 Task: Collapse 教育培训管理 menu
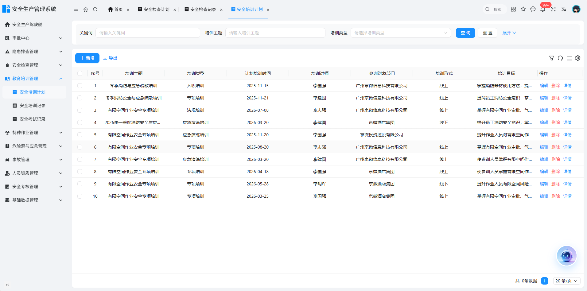[34, 79]
